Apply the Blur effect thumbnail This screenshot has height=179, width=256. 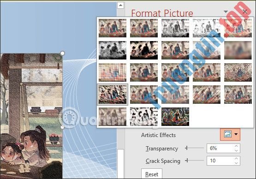tap(238, 50)
